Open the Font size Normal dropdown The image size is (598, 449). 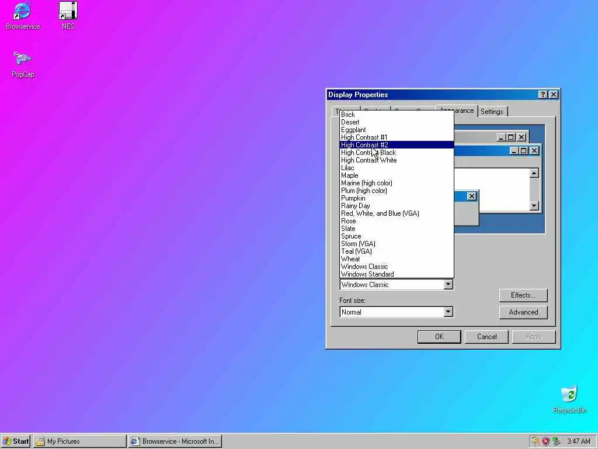(x=448, y=312)
